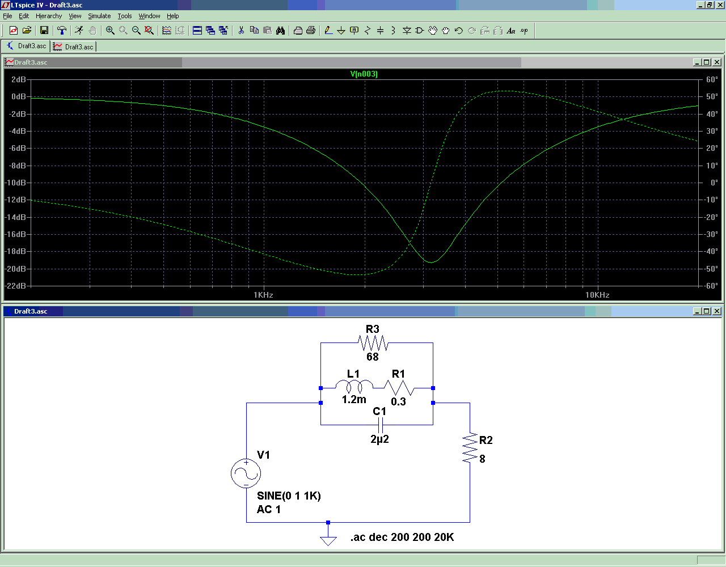This screenshot has height=567, width=726.
Task: Click the SPICE directive .op icon
Action: pos(524,31)
